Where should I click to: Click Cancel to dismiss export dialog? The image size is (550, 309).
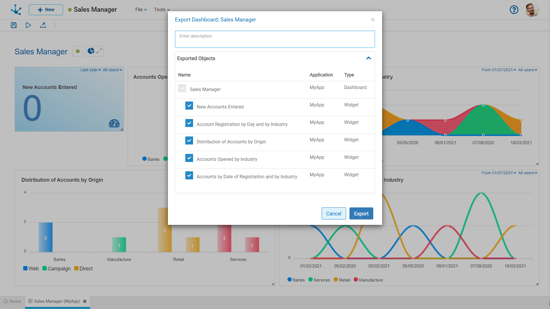pyautogui.click(x=333, y=213)
